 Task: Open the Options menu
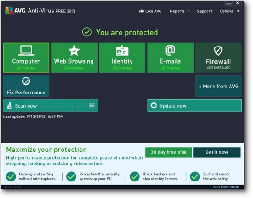(x=226, y=11)
